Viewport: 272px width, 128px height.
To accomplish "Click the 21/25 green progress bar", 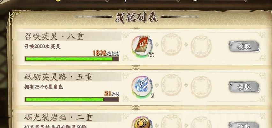I will point(72,100).
